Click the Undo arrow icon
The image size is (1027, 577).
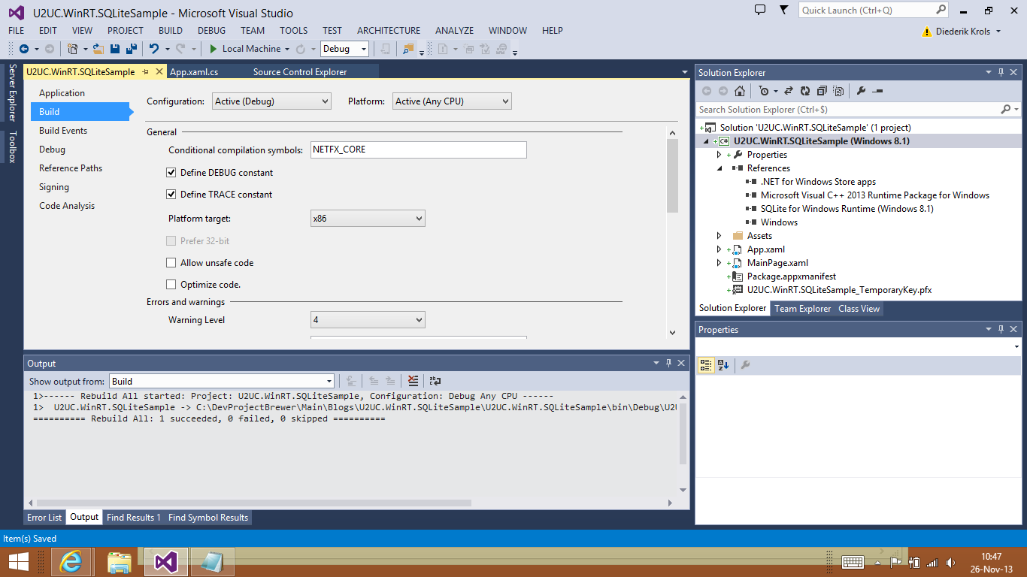point(153,49)
